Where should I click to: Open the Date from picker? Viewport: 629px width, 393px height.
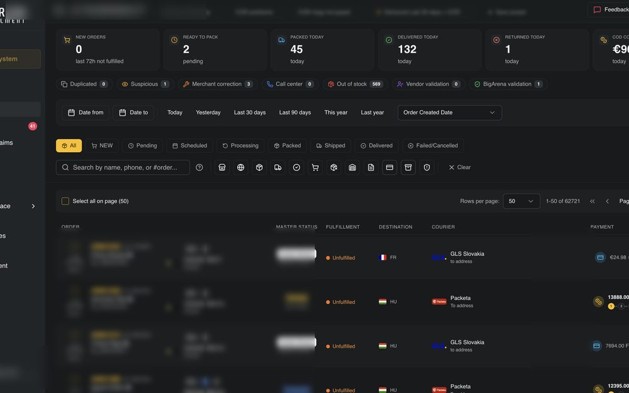tap(86, 113)
